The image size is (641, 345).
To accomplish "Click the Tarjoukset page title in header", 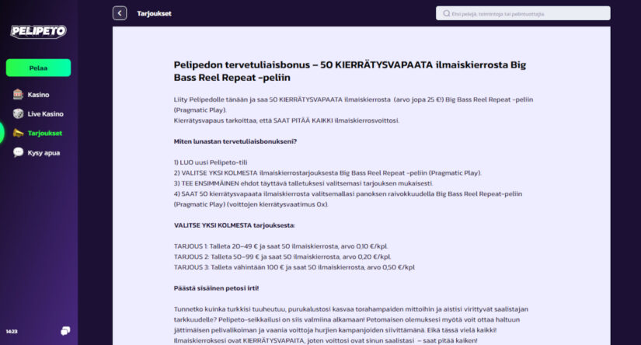I will pos(154,13).
